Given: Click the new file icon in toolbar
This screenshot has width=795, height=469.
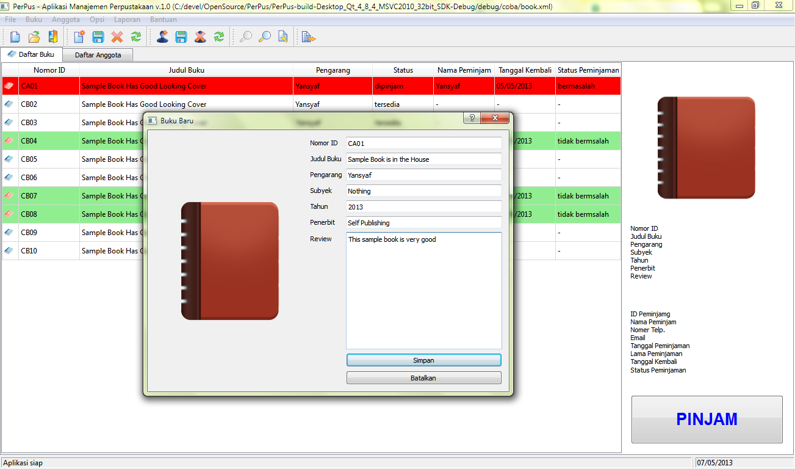Looking at the screenshot, I should [15, 37].
